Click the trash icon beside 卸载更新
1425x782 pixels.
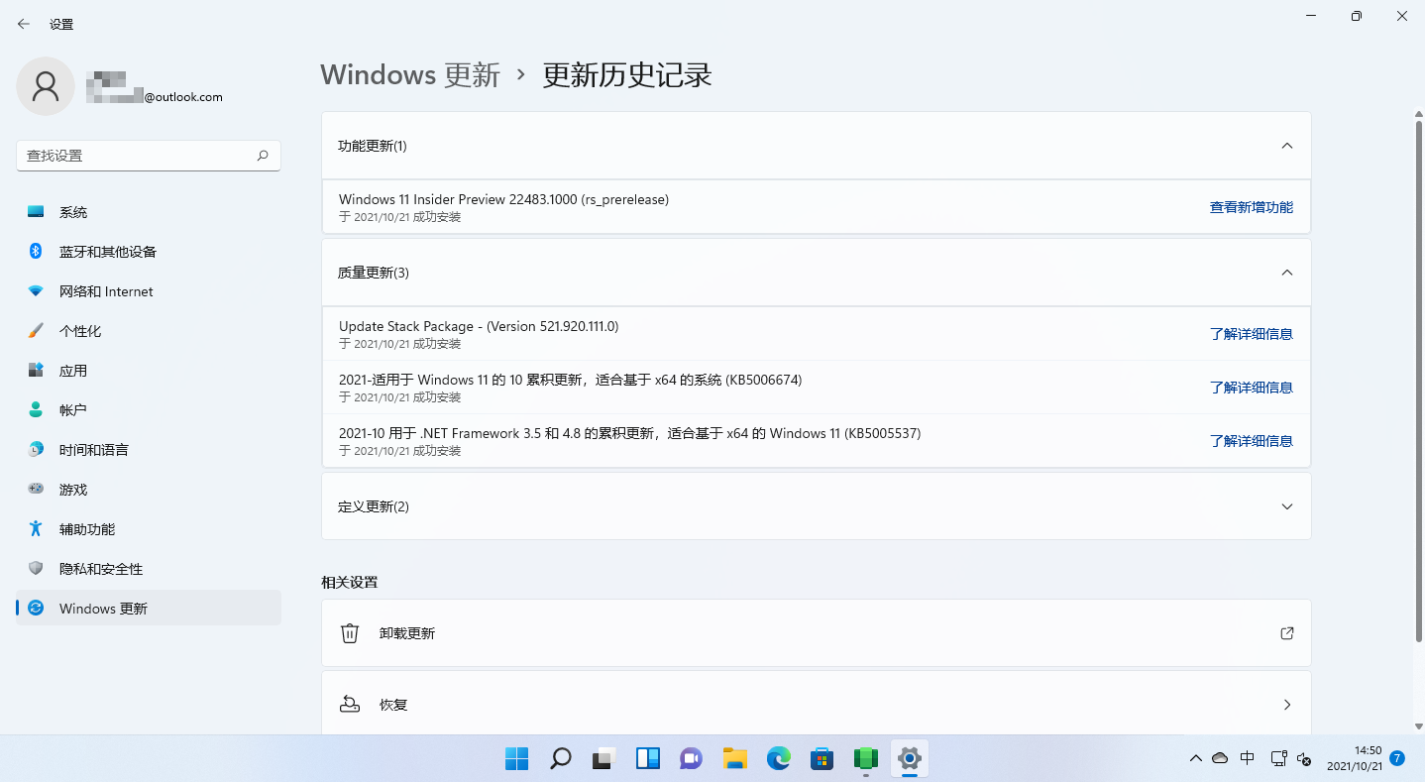(350, 633)
